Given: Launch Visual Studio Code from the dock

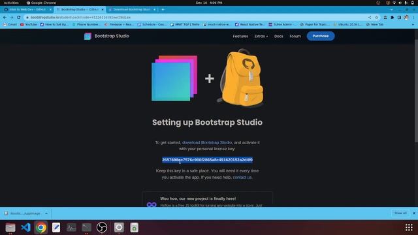Looking at the screenshot, I should pyautogui.click(x=25, y=227).
